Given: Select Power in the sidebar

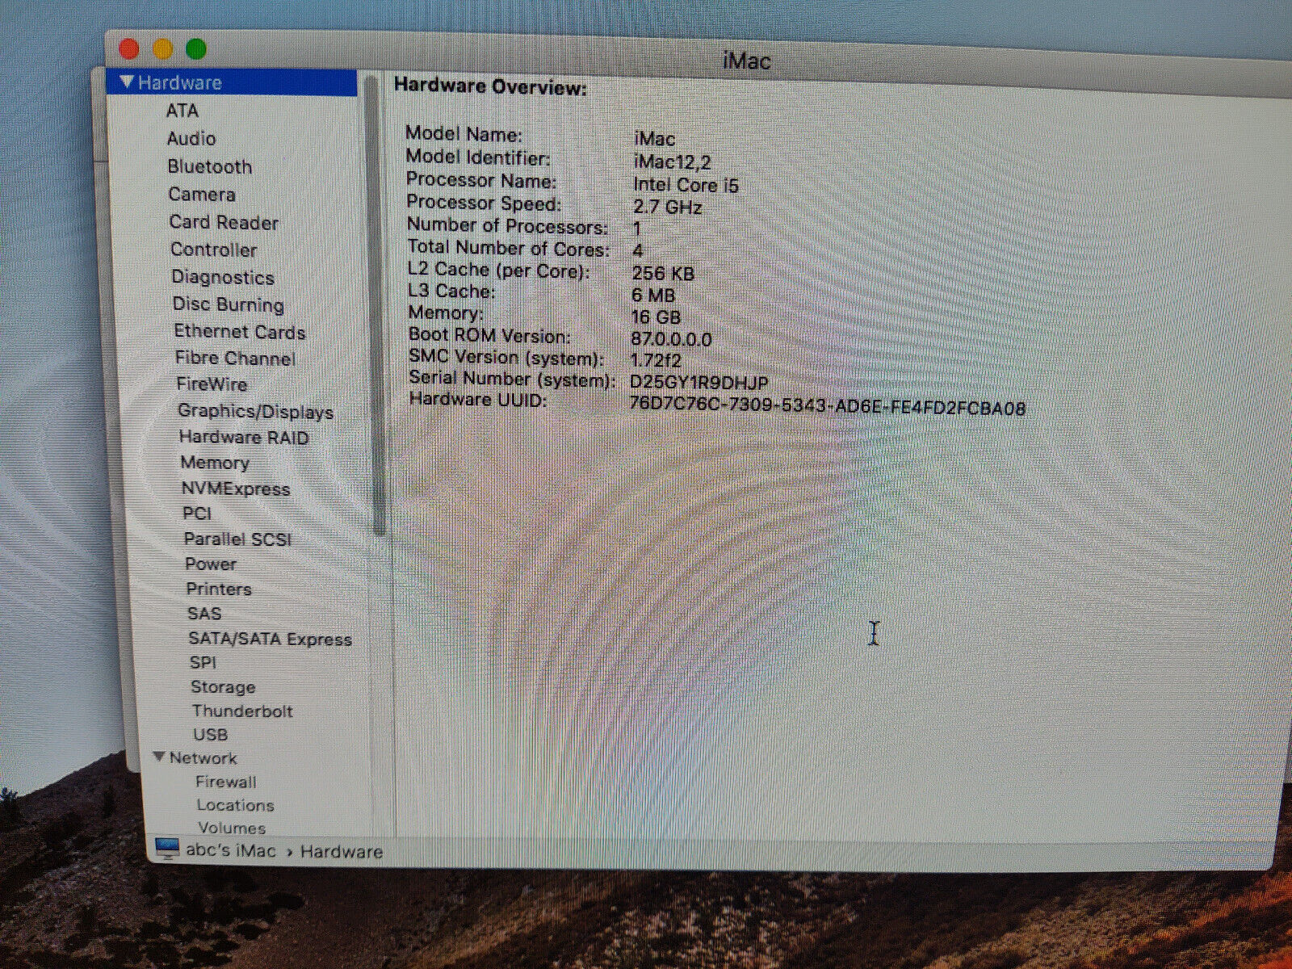Looking at the screenshot, I should 211,564.
